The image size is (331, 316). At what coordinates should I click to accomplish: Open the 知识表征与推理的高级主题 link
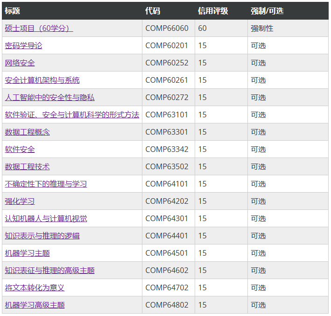(49, 270)
